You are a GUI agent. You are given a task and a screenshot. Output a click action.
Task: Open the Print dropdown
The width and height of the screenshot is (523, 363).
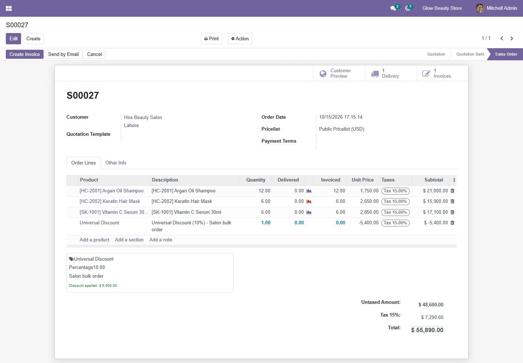point(211,38)
